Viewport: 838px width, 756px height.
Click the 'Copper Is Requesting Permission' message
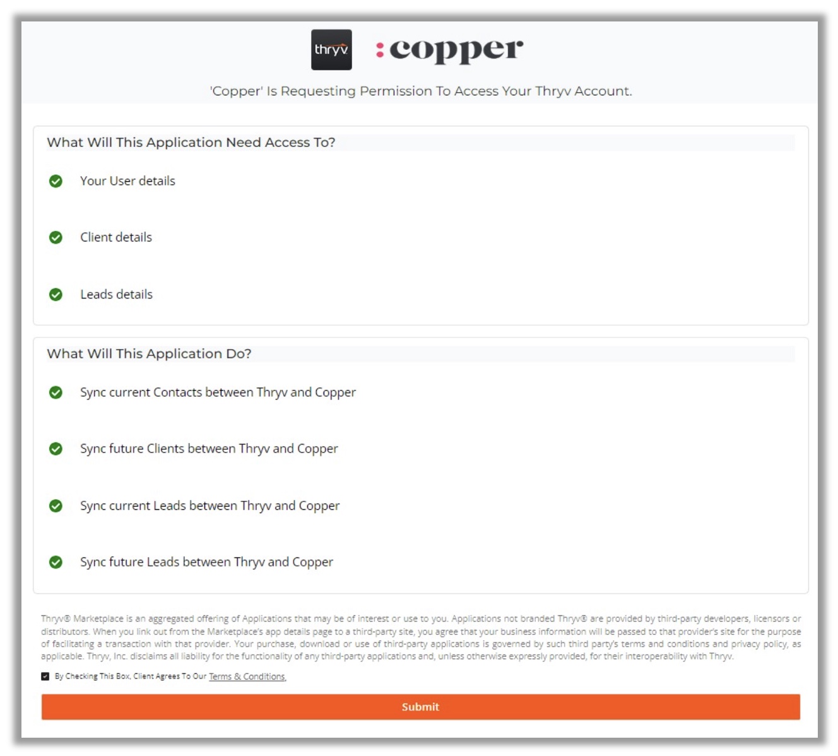point(421,91)
